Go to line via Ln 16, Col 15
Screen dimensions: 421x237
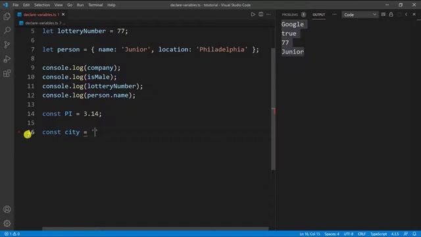coord(310,234)
